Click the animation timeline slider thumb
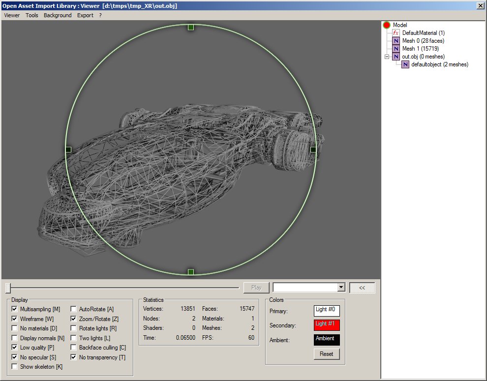 tap(8, 288)
